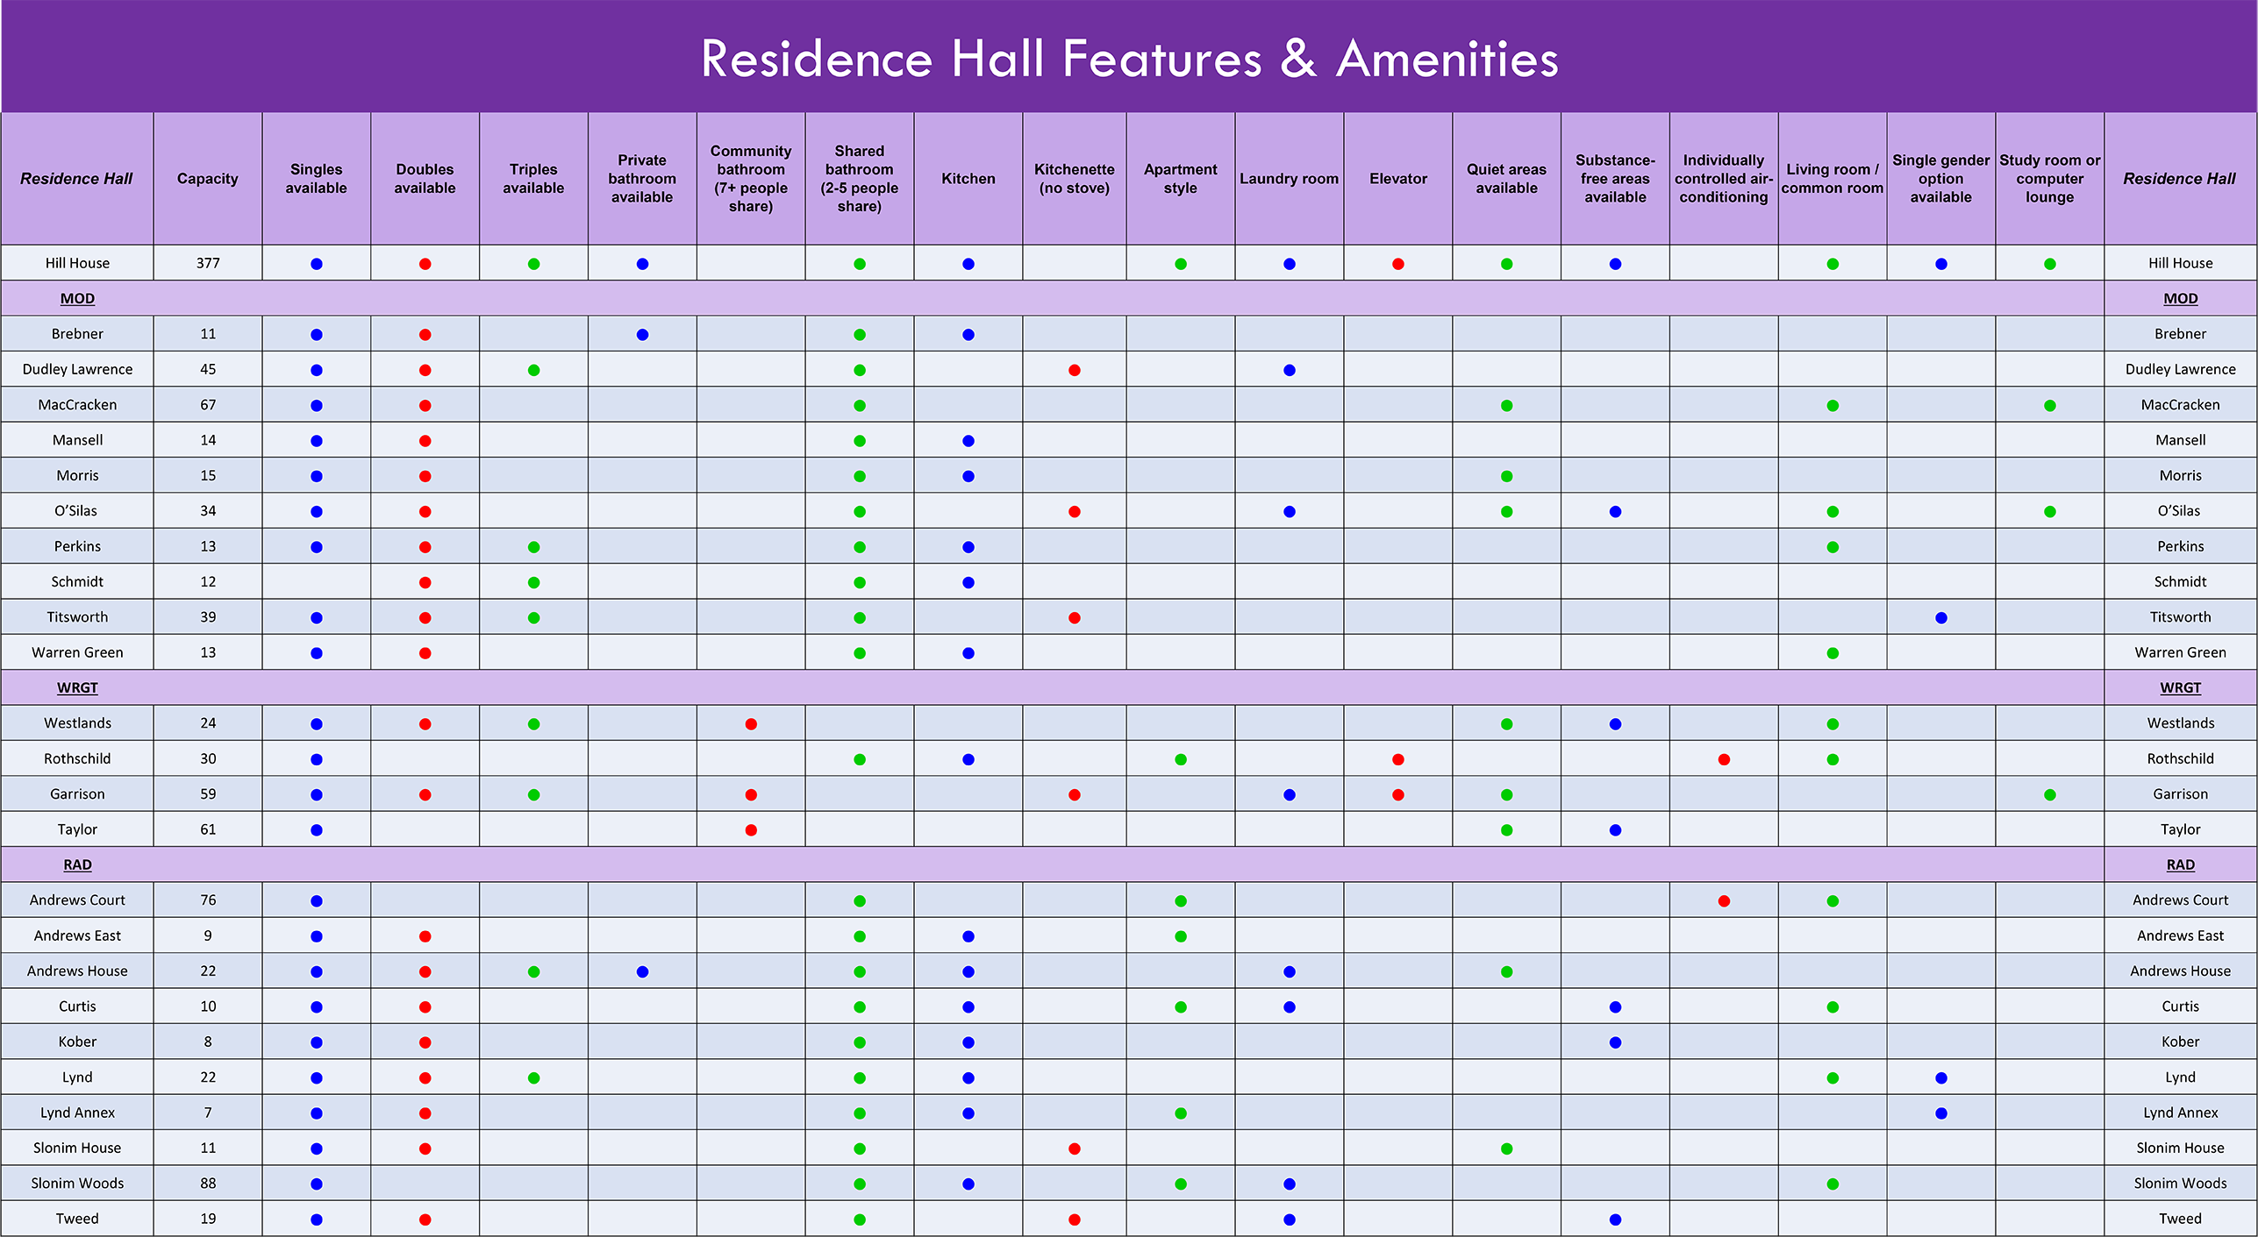
Task: Click the red Kitchenette dot for O'Silas
Action: (x=1074, y=510)
